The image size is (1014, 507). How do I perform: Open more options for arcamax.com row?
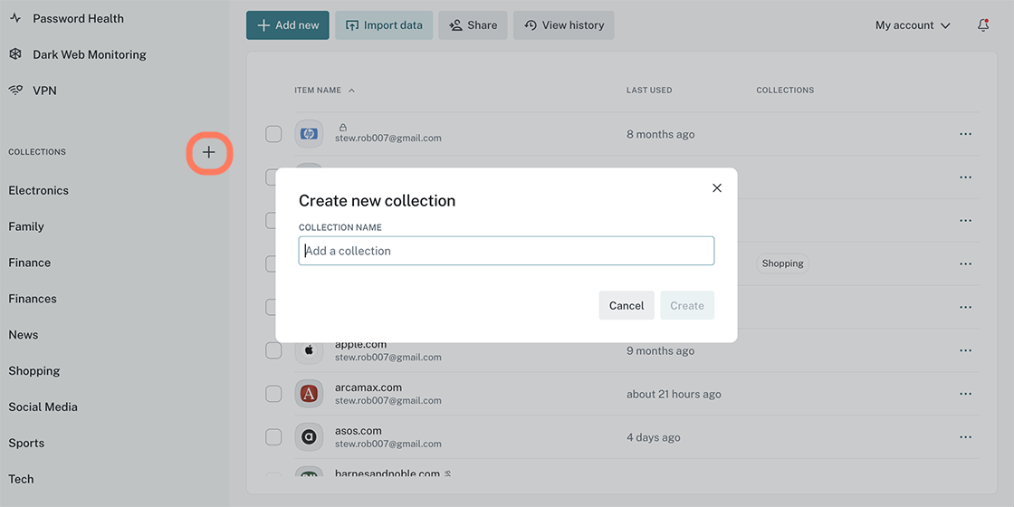click(x=965, y=394)
